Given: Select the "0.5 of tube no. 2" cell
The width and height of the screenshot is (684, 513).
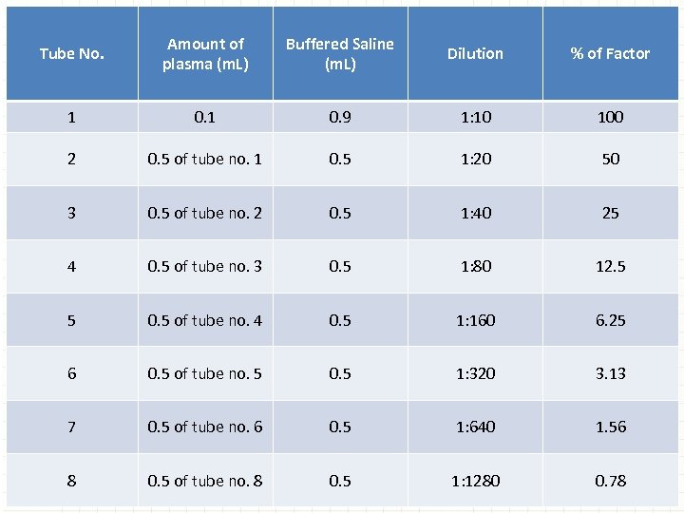Looking at the screenshot, I should [x=204, y=213].
